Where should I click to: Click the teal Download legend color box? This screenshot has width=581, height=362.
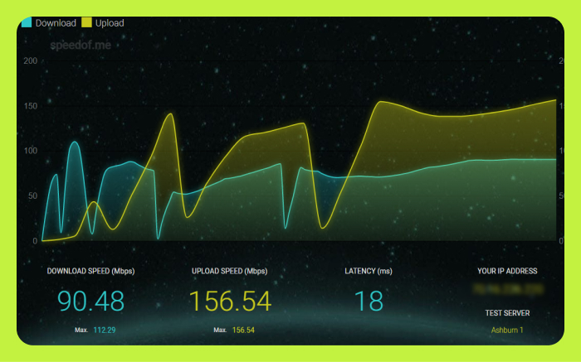coord(27,23)
